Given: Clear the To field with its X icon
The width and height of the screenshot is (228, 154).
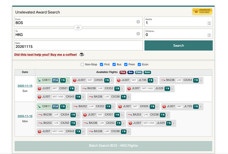Looking at the screenshot, I should pos(138,34).
